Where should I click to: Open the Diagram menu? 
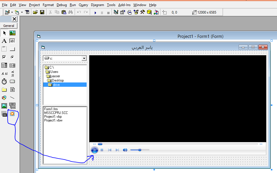pos(97,5)
